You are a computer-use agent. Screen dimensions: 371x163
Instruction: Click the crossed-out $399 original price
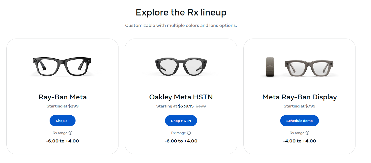(201, 106)
